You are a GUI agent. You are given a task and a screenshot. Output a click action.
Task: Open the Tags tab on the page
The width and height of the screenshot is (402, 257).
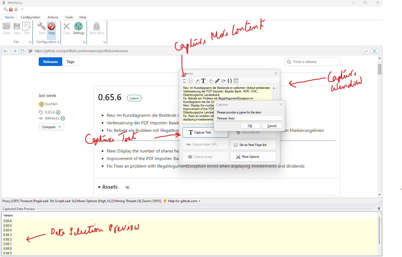point(70,62)
